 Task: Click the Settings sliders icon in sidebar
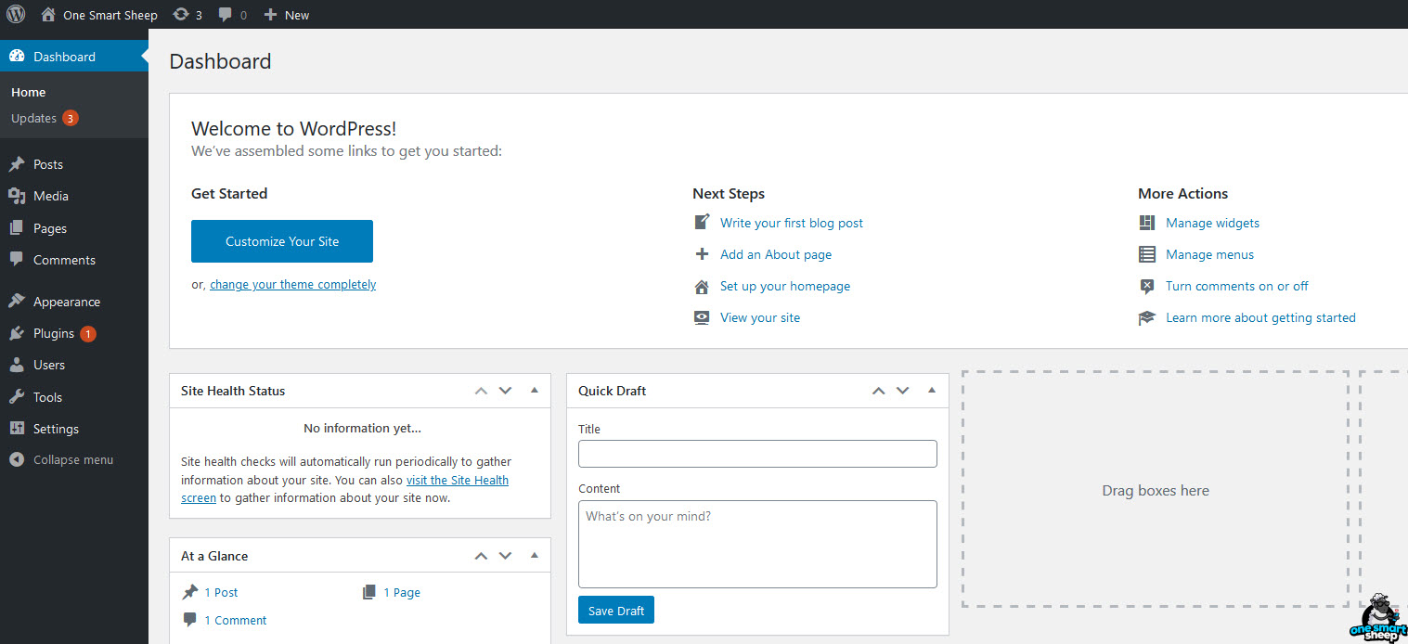click(x=17, y=429)
